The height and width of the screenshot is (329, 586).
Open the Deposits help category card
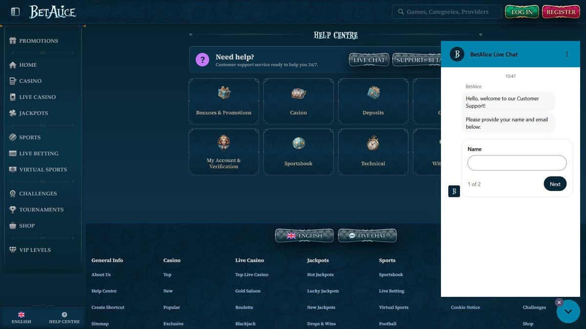[x=373, y=101]
